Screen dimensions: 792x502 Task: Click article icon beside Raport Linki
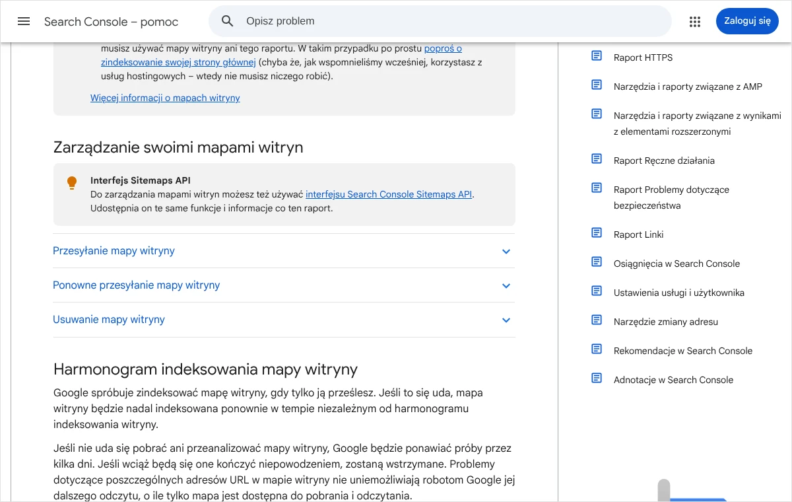point(597,233)
